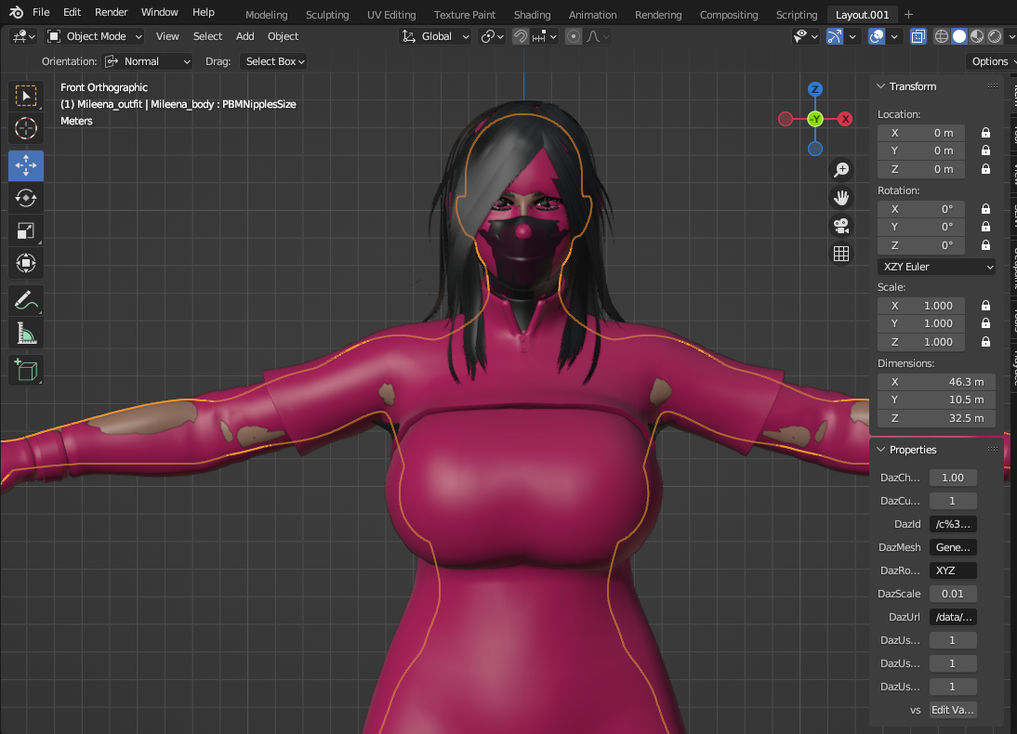Activate the Measure tool

26,334
